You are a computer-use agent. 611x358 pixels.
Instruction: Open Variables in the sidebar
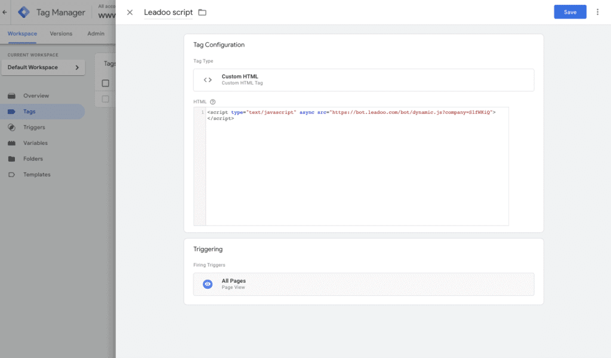(x=35, y=143)
